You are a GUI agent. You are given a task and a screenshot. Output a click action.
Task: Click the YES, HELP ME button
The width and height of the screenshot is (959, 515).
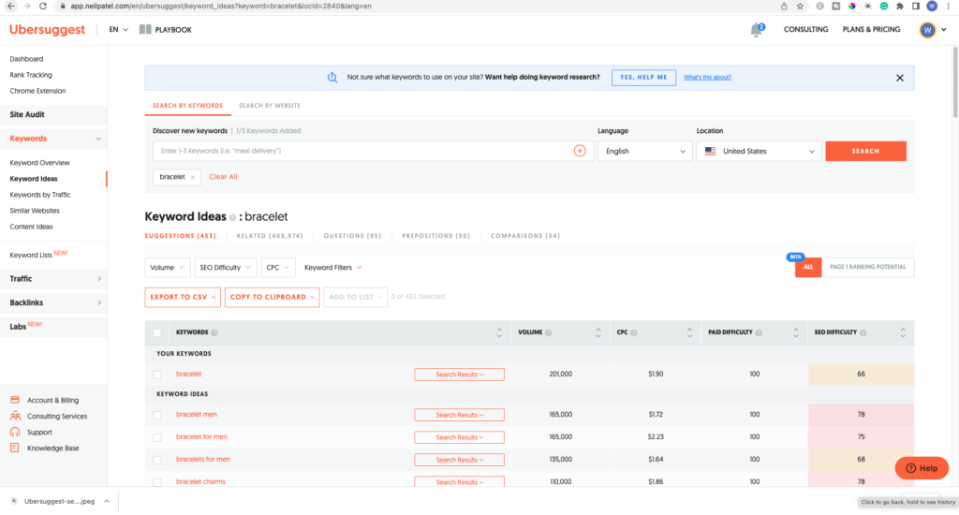coord(643,78)
